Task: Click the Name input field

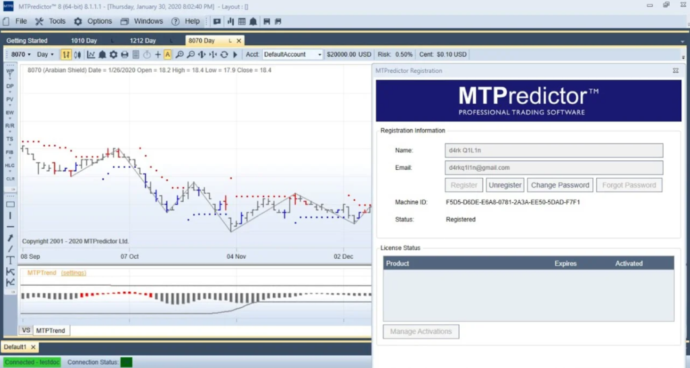Action: click(x=554, y=150)
